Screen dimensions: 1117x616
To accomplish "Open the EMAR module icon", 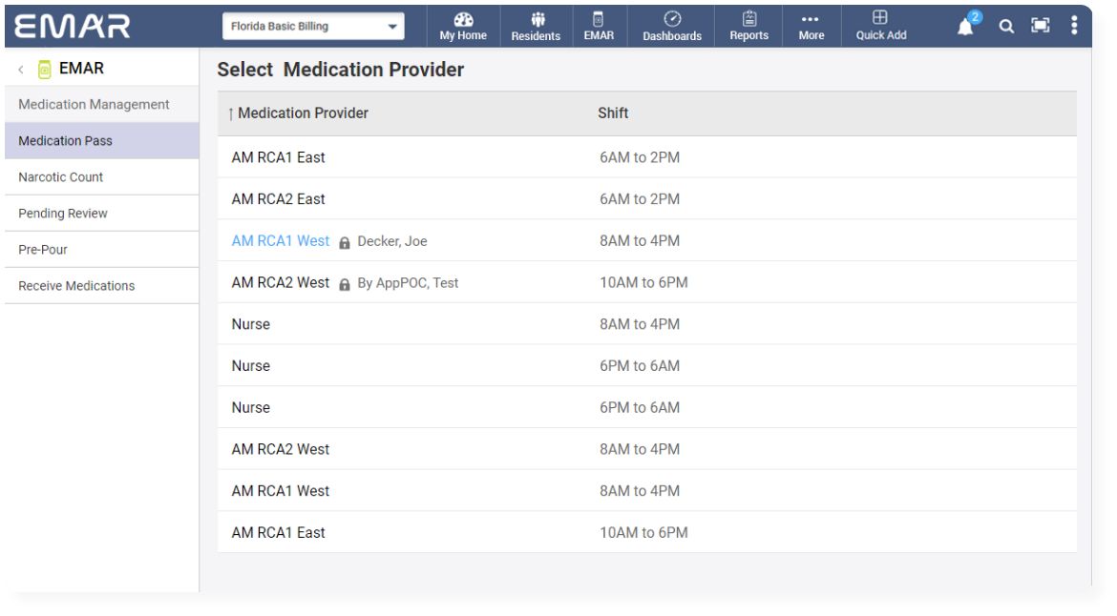I will [x=600, y=26].
